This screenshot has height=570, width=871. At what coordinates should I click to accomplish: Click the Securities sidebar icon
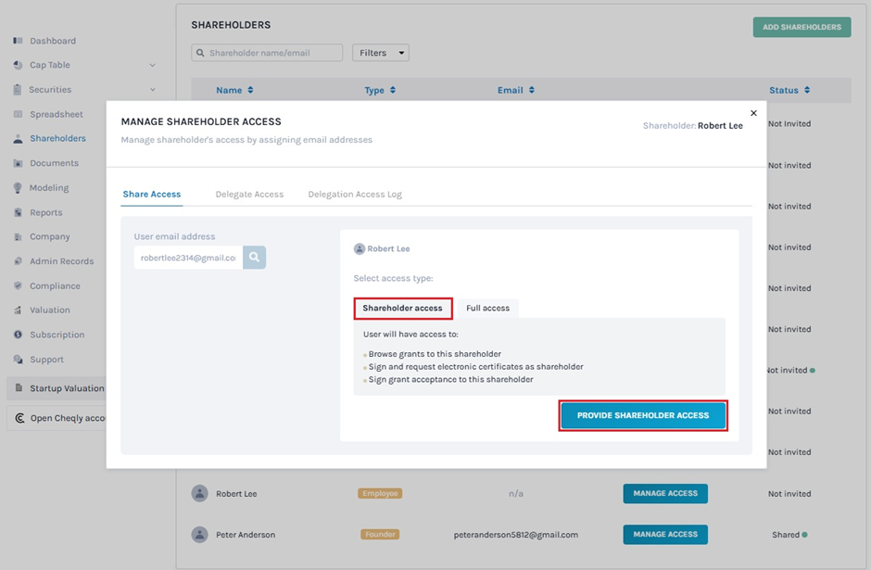pyautogui.click(x=19, y=90)
